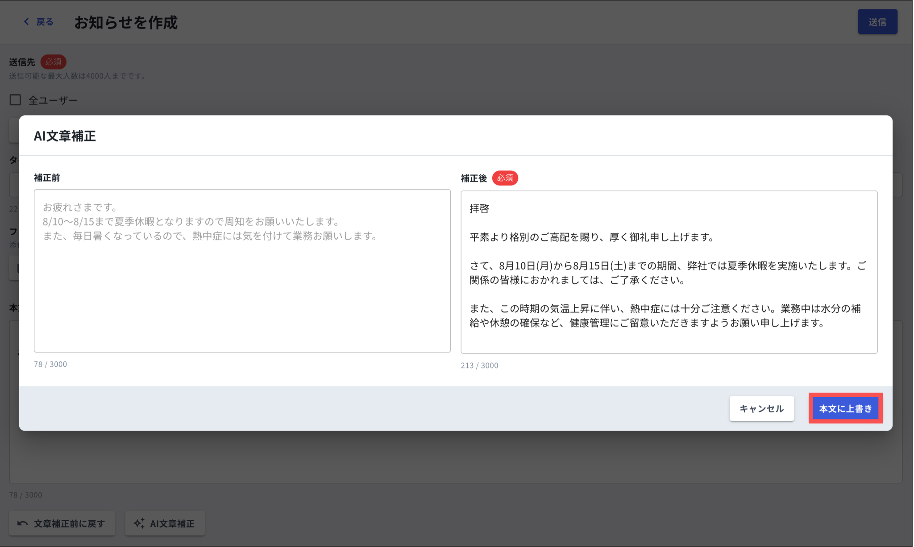Click the 必須 badge beside 送信先

(54, 62)
